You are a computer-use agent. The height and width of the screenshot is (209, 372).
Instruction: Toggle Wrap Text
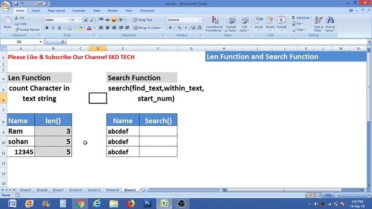tap(142, 20)
